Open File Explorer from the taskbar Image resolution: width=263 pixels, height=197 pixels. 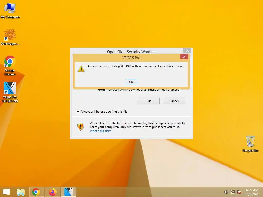tap(21, 192)
